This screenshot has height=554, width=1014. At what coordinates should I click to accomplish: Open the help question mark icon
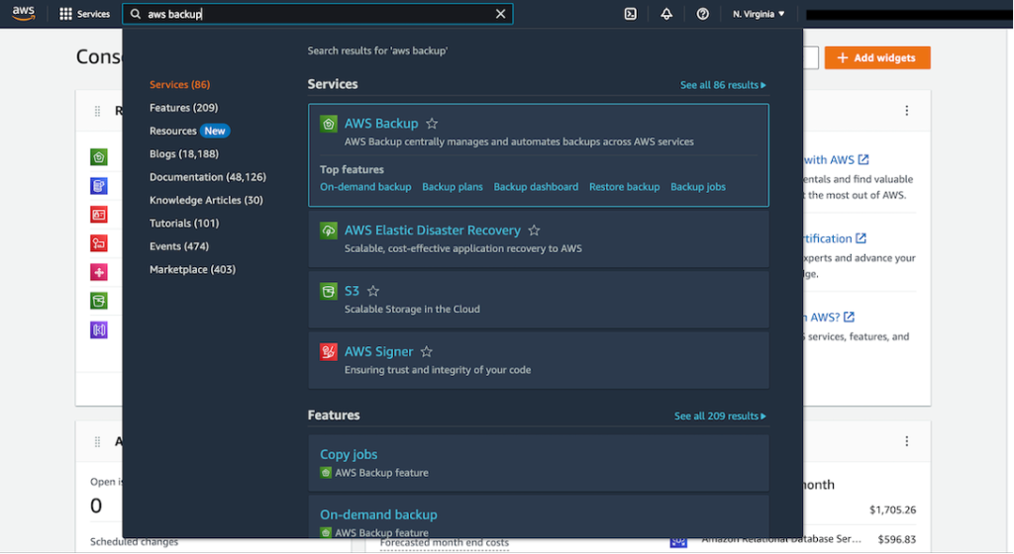pos(702,14)
